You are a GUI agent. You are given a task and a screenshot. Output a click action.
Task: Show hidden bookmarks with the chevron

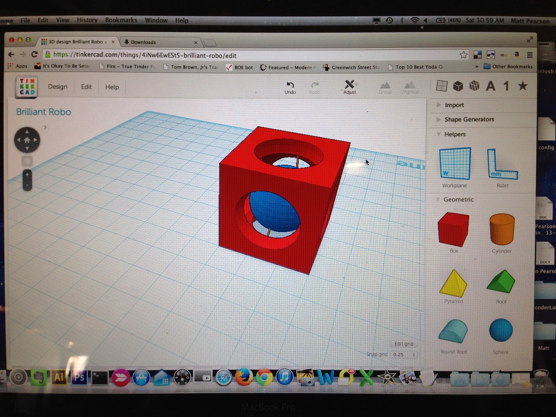[476, 67]
